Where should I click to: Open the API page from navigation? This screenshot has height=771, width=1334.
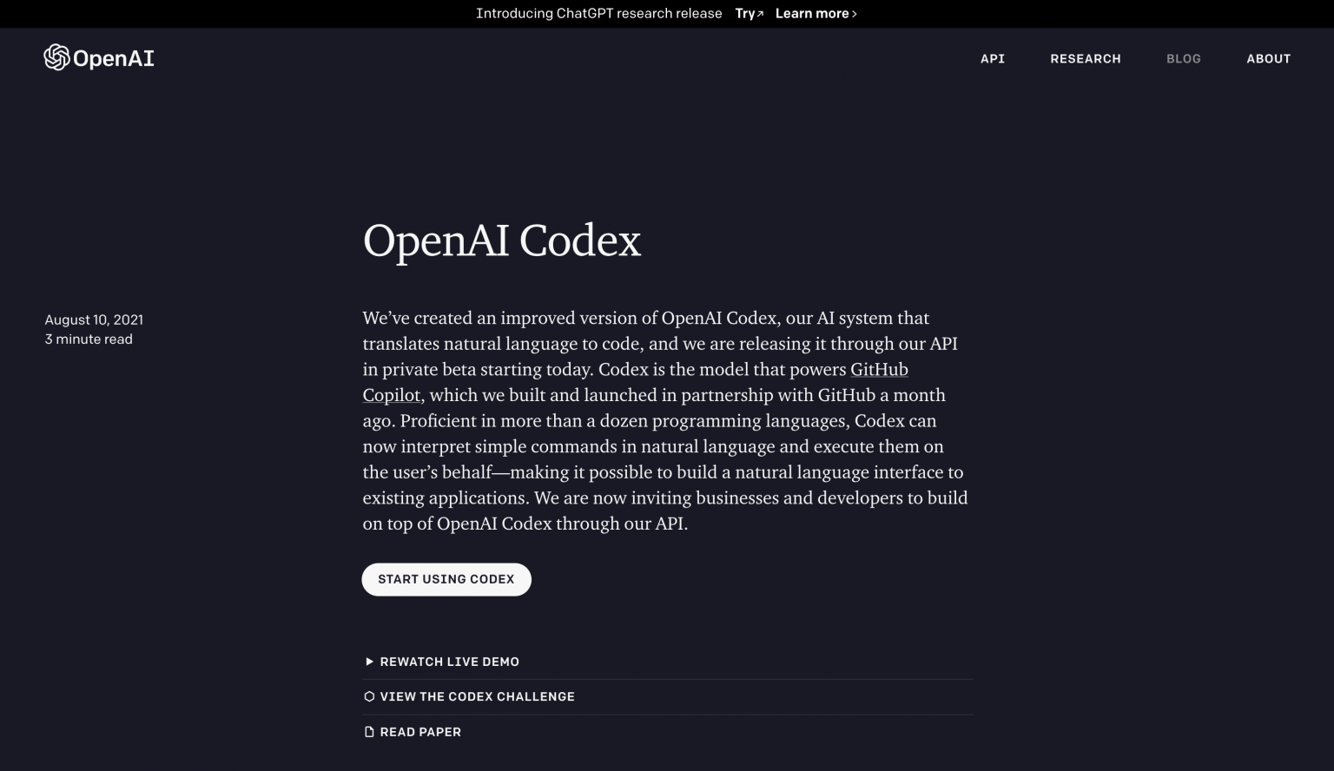992,59
